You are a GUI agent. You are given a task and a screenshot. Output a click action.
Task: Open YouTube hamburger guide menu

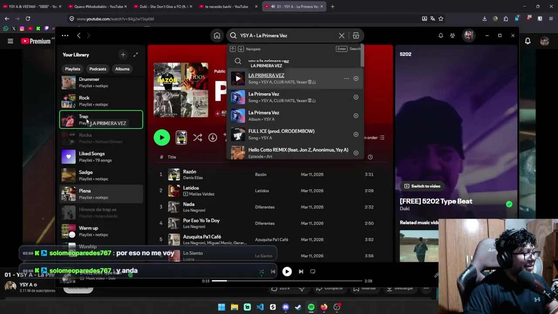coord(10,41)
